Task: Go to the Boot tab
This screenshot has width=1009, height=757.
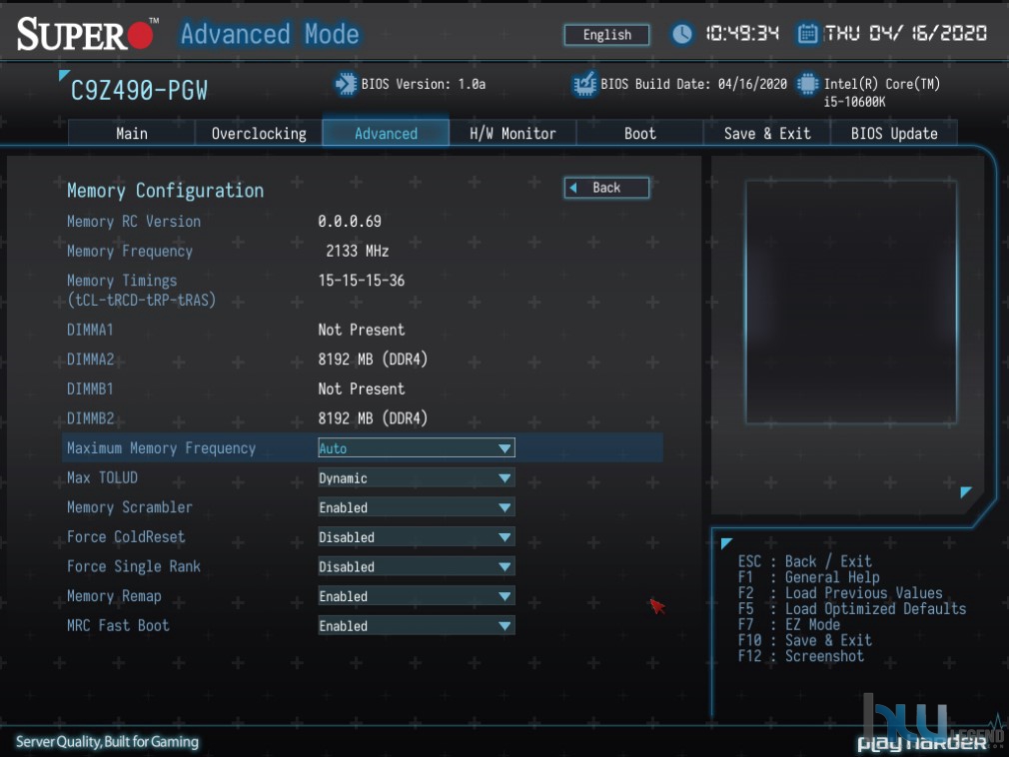Action: (639, 134)
